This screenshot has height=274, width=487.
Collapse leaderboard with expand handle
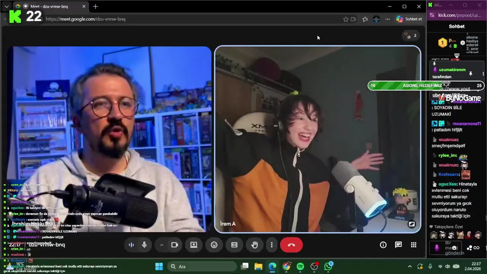click(457, 56)
